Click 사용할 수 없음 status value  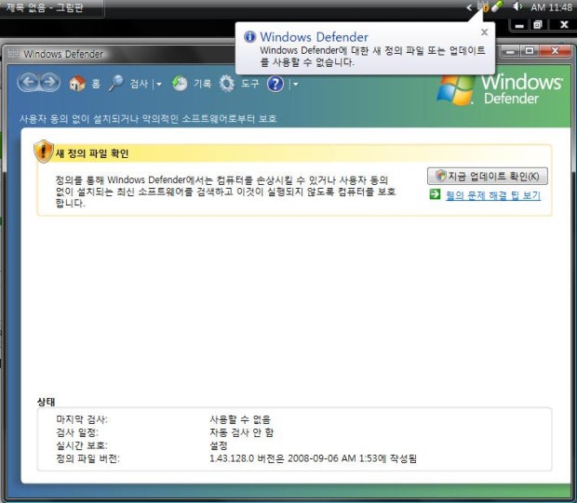pyautogui.click(x=240, y=419)
